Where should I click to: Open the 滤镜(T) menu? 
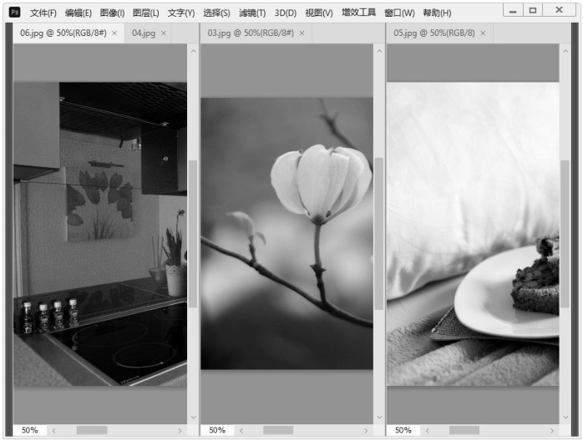tap(252, 13)
